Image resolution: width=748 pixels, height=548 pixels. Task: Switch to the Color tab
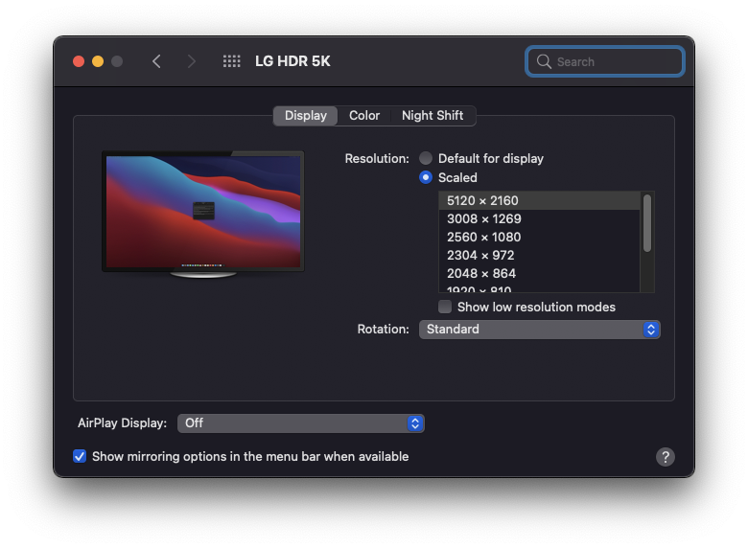[364, 116]
